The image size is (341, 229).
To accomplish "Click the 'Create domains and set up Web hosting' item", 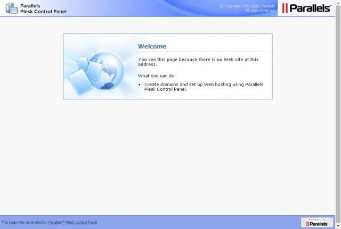I will coord(204,87).
